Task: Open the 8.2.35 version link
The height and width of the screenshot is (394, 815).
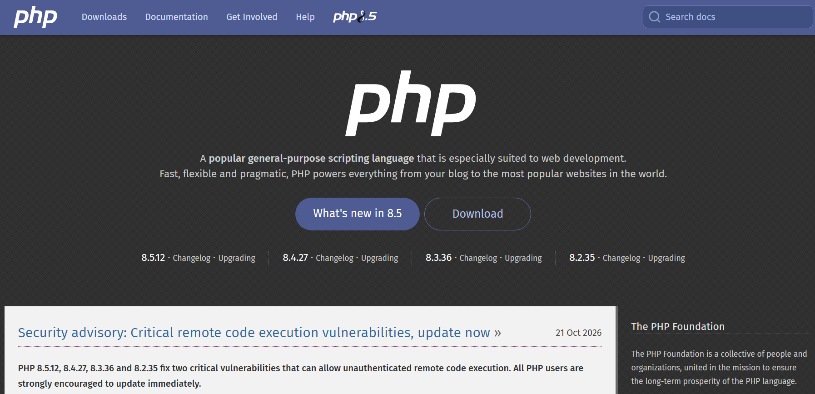Action: [x=582, y=258]
